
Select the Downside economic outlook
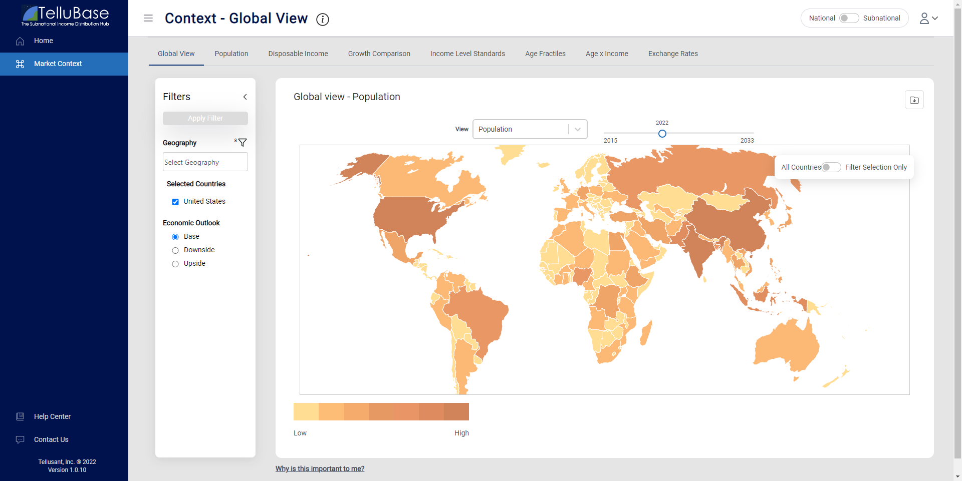point(175,250)
